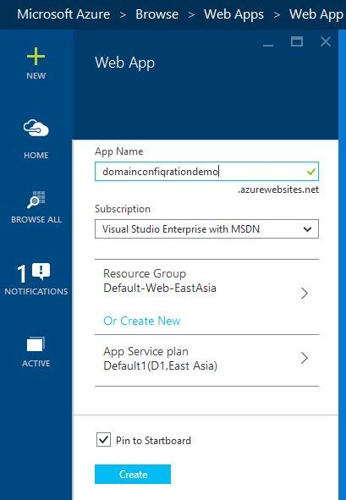Uncheck Pin to Startboard checkbox
The width and height of the screenshot is (346, 500).
(x=103, y=440)
